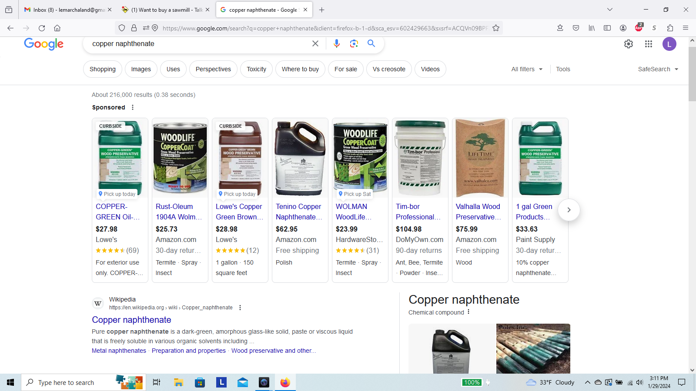Screen dimensions: 696x391
Task: Submit search with magnifying glass icon
Action: tap(371, 43)
